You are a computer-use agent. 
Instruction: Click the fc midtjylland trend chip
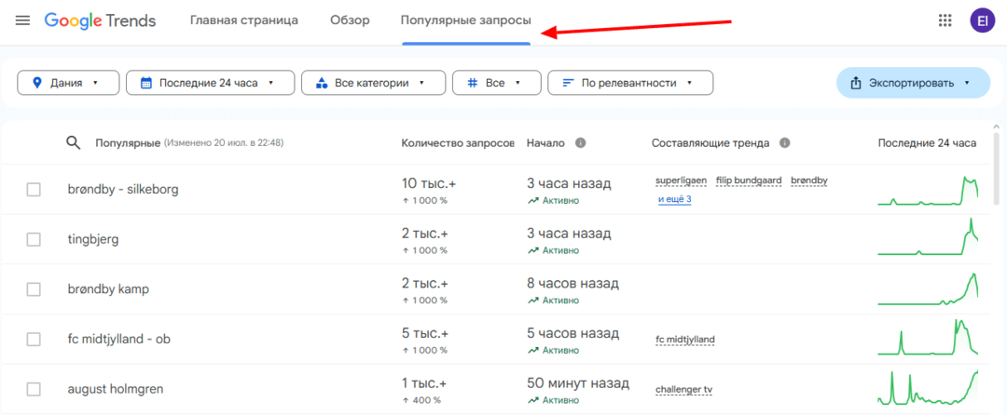[685, 340]
